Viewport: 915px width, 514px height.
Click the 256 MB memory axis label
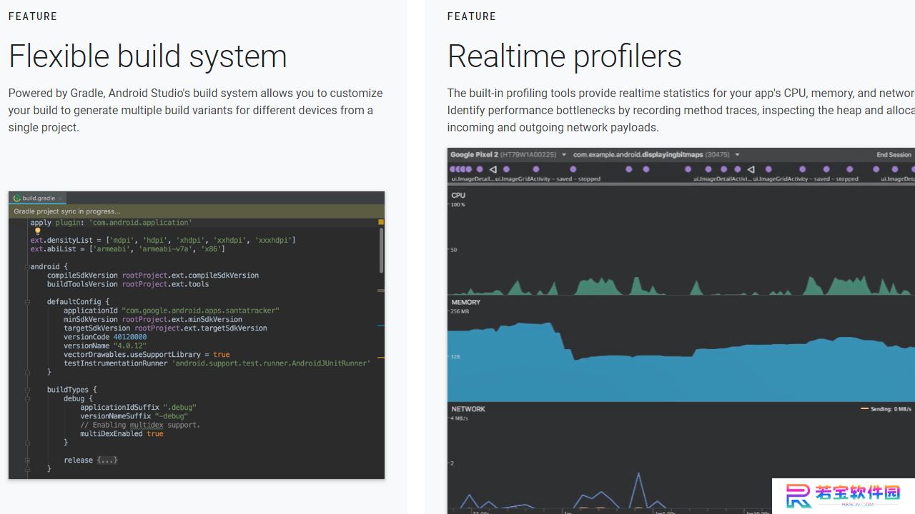pos(460,311)
